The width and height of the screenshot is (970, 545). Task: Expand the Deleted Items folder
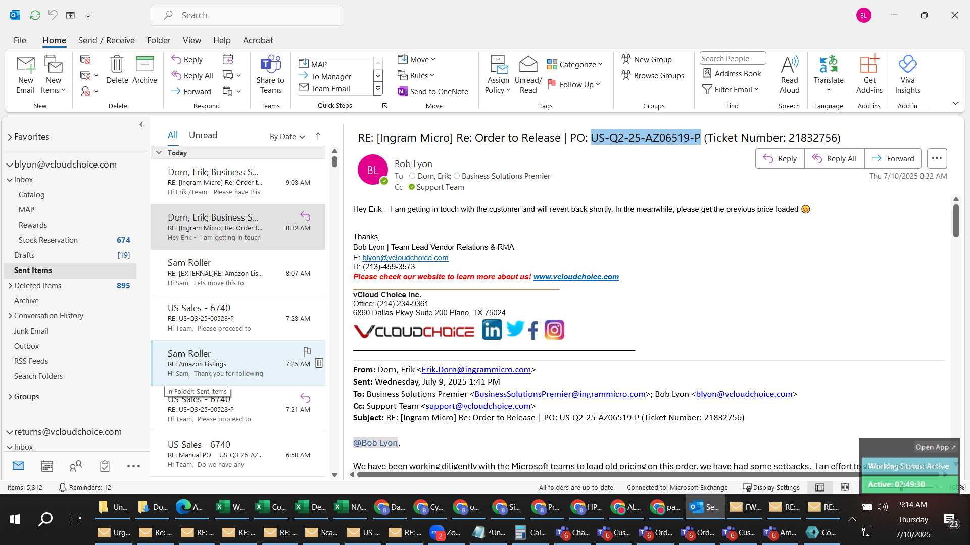(10, 286)
